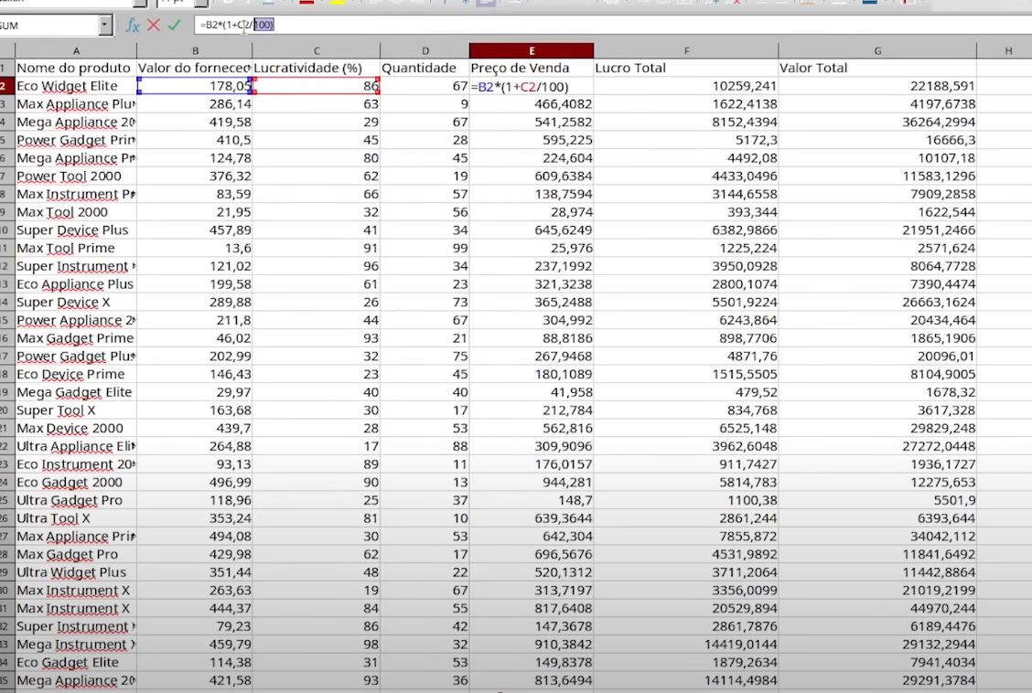Click quantity 99 for Max Tool Prime

click(x=425, y=248)
